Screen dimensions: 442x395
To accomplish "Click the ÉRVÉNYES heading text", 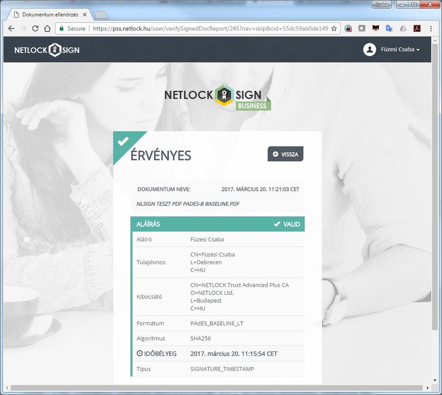I will (161, 155).
